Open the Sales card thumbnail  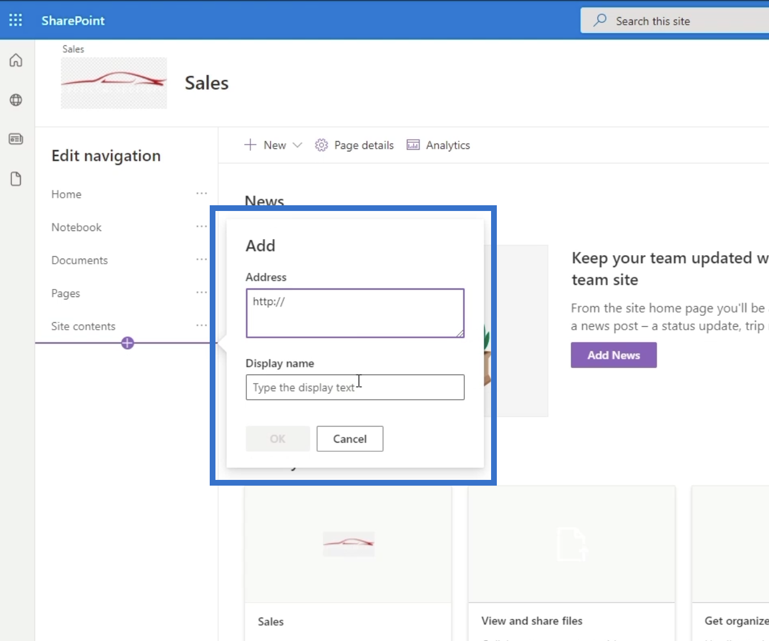tap(348, 544)
